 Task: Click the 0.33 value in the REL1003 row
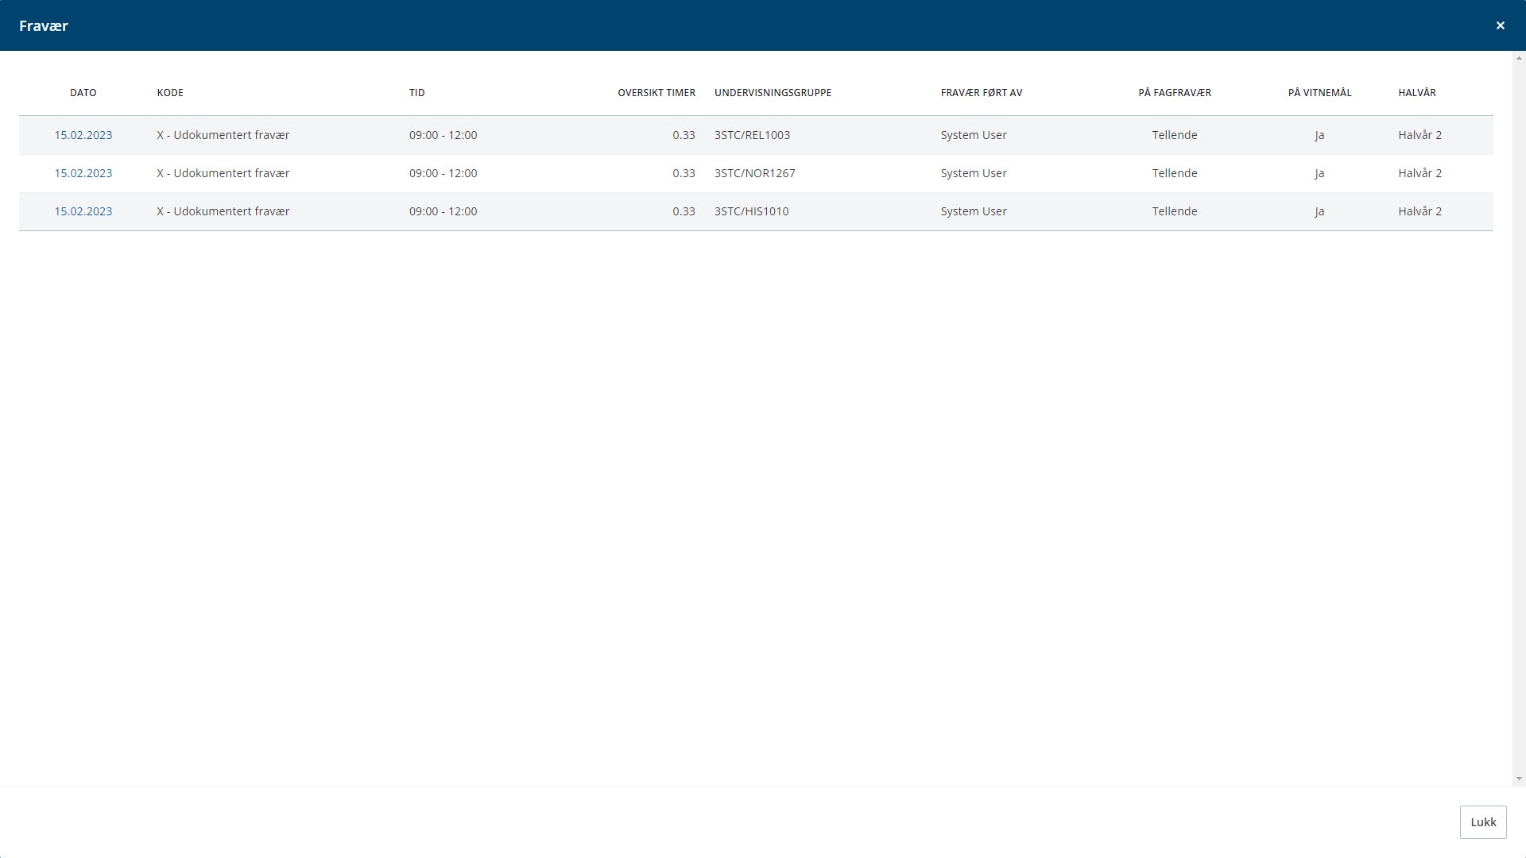tap(684, 135)
